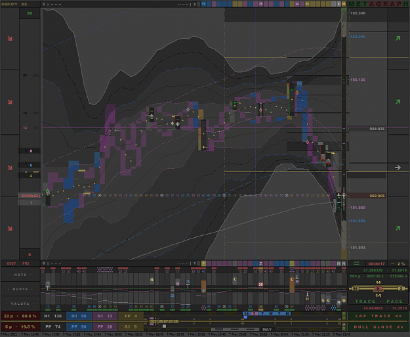Toggle the purple 24 square in the top strip
The image size is (410, 337).
tap(297, 4)
